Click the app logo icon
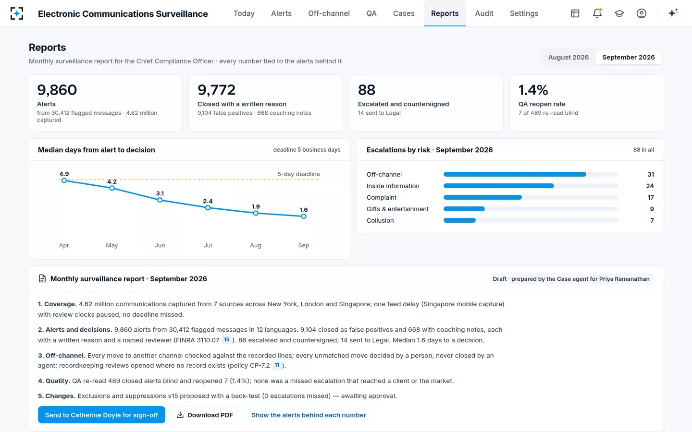The height and width of the screenshot is (432, 692). coord(17,13)
